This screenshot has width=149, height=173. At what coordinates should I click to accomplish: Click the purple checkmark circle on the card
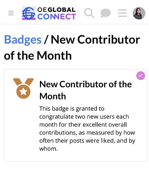[141, 75]
